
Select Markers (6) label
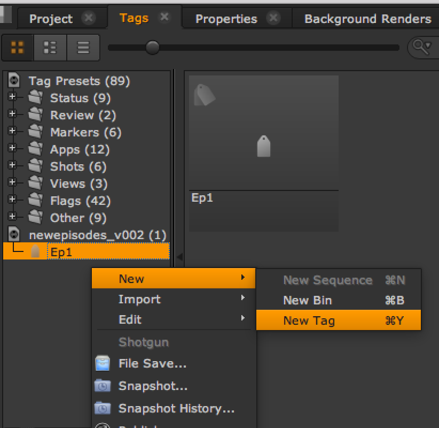coord(85,132)
